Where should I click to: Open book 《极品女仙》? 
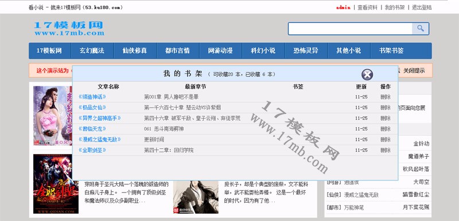[x=92, y=108]
